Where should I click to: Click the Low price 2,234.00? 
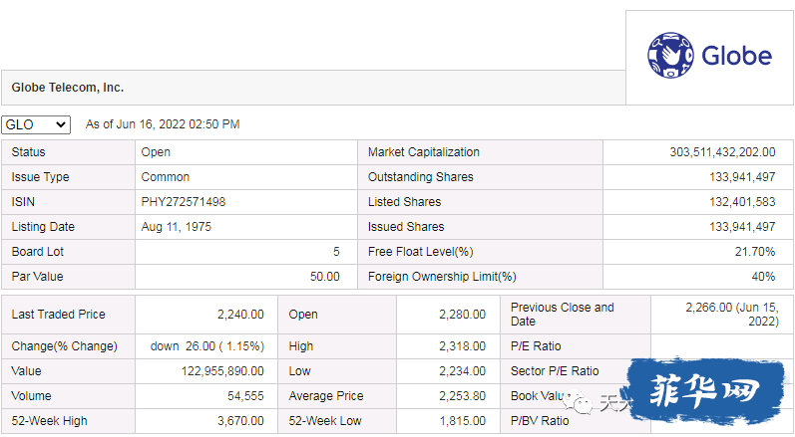coord(463,371)
